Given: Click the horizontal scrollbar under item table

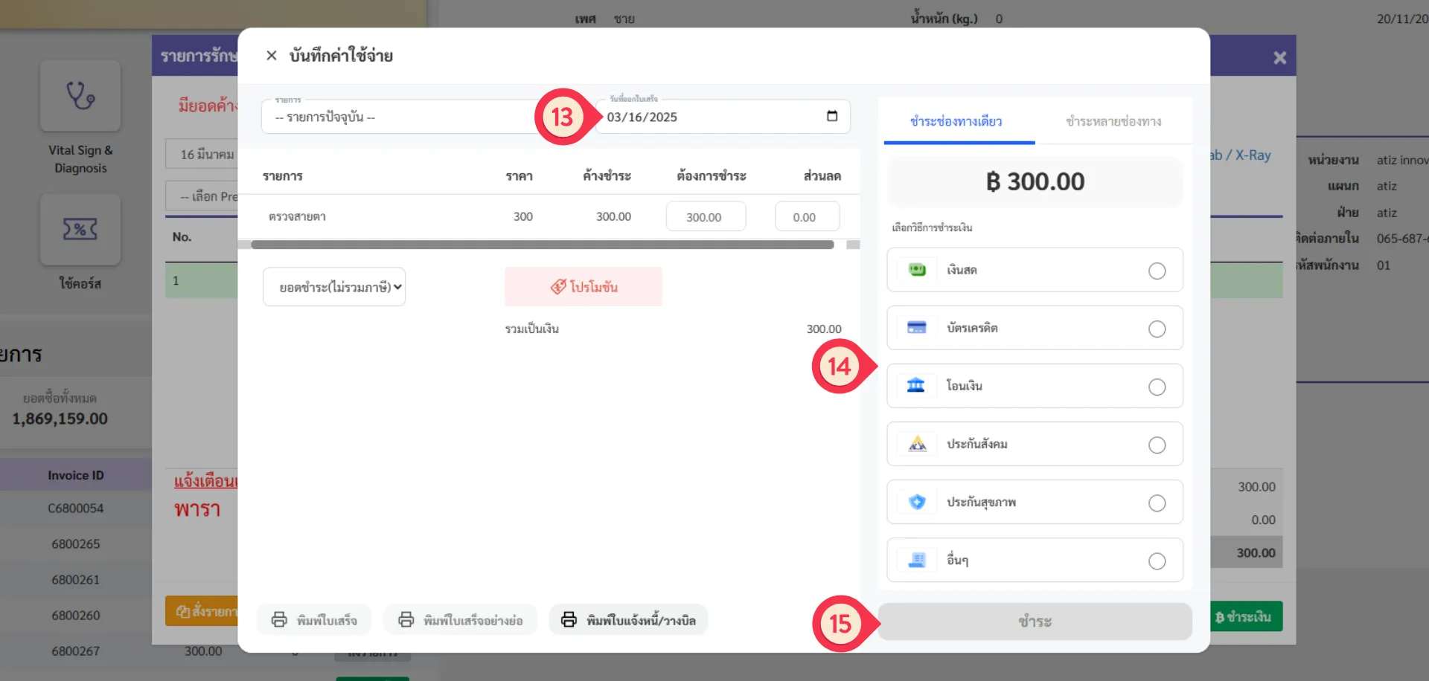Looking at the screenshot, I should (x=542, y=245).
